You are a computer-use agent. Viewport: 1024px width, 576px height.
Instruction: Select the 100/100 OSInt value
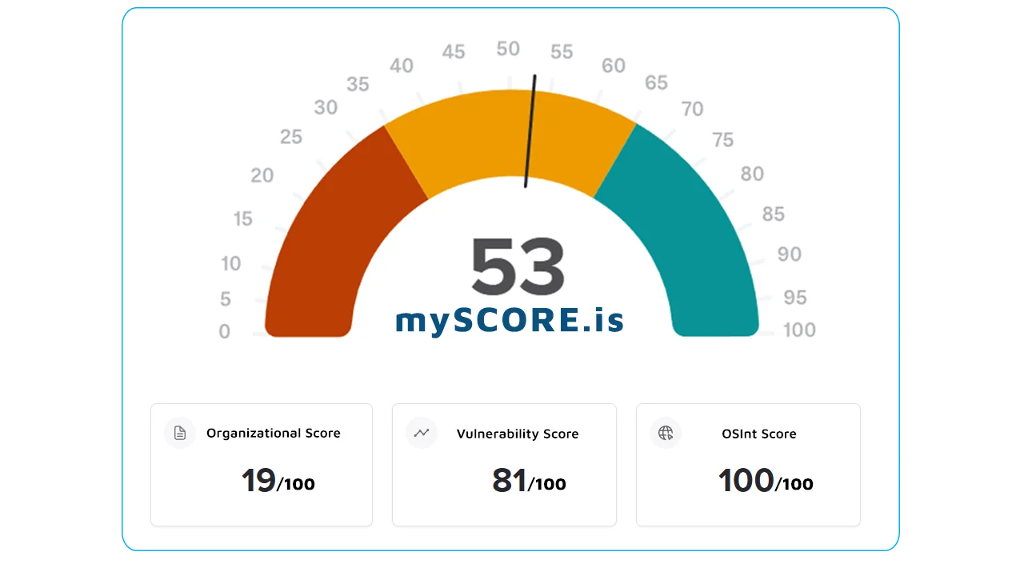(x=766, y=481)
